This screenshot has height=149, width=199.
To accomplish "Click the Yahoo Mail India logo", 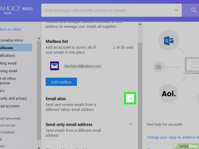I will tap(17, 10).
